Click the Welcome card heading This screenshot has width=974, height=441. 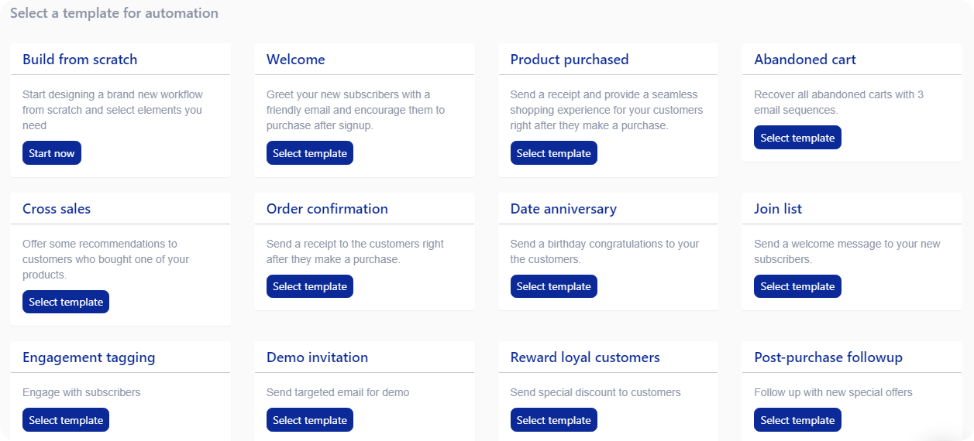(296, 60)
